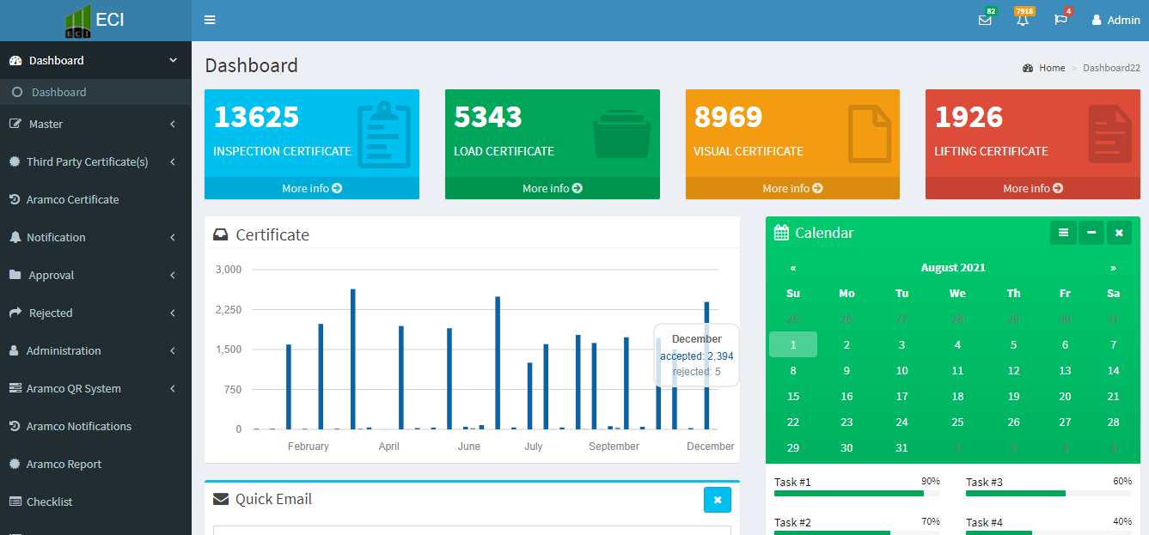
Task: Open the Admin user menu
Action: point(1115,20)
